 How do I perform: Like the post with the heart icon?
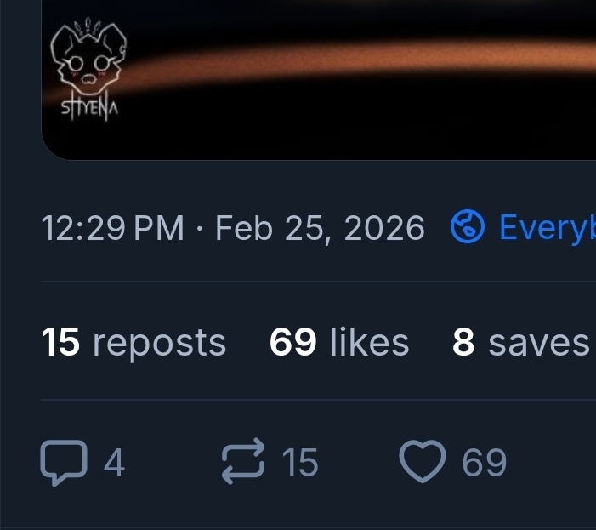(x=423, y=464)
